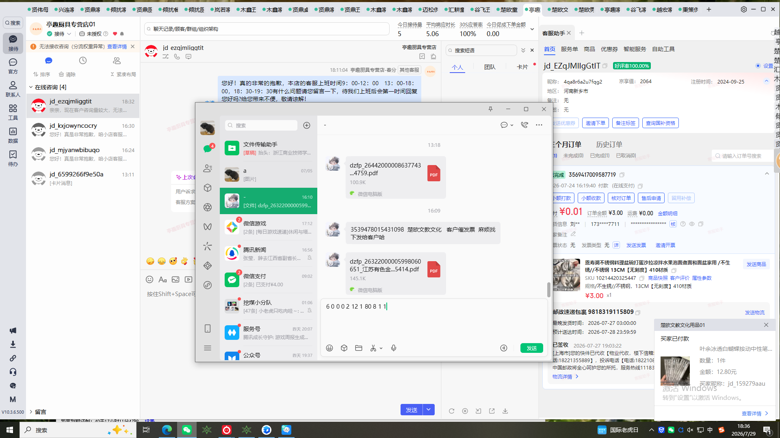
Task: Click the 发送发票 link
Action: tap(636, 245)
